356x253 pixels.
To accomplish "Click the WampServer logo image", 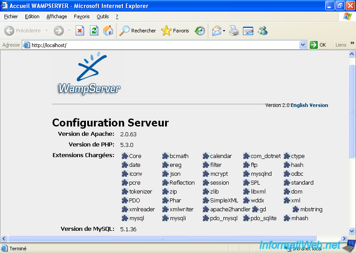I will click(89, 75).
